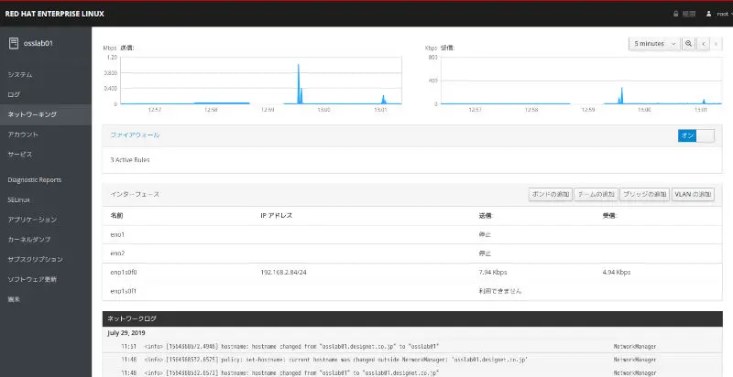Open ログ in the sidebar
733x377 pixels.
(14, 95)
